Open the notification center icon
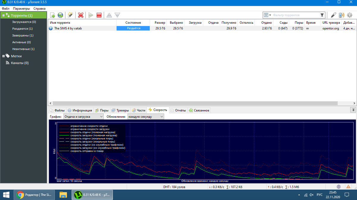 [x=347, y=195]
